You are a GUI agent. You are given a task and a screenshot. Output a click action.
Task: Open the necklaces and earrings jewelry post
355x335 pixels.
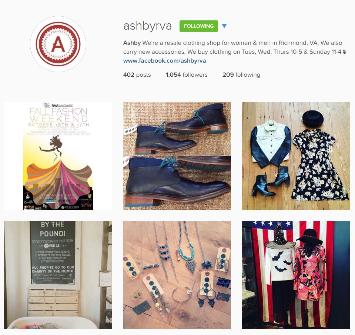coord(177,275)
